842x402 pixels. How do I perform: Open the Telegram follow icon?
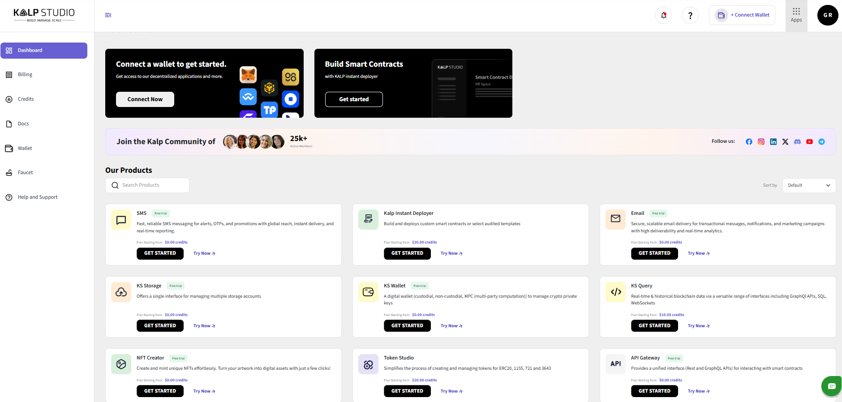(821, 141)
